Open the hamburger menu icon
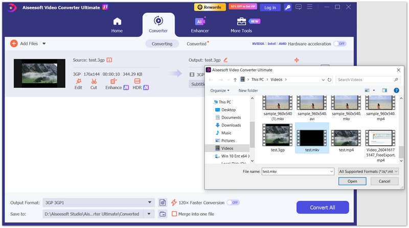The height and width of the screenshot is (228, 409). pyautogui.click(x=310, y=7)
